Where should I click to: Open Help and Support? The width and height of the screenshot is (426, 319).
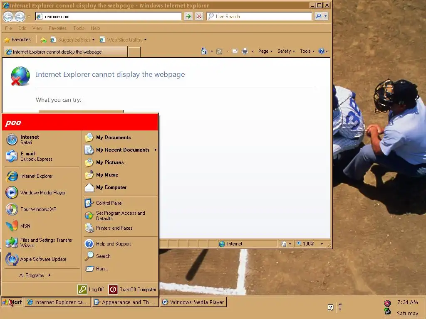point(121,244)
